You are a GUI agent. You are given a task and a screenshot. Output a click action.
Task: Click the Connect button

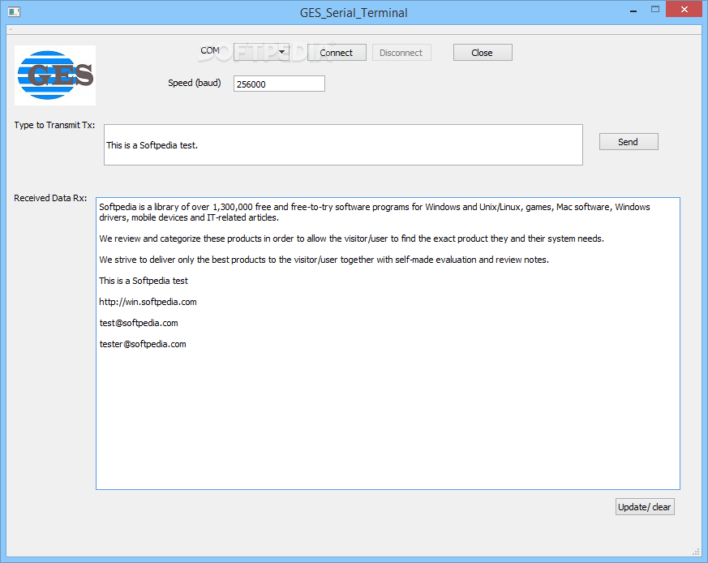click(337, 53)
